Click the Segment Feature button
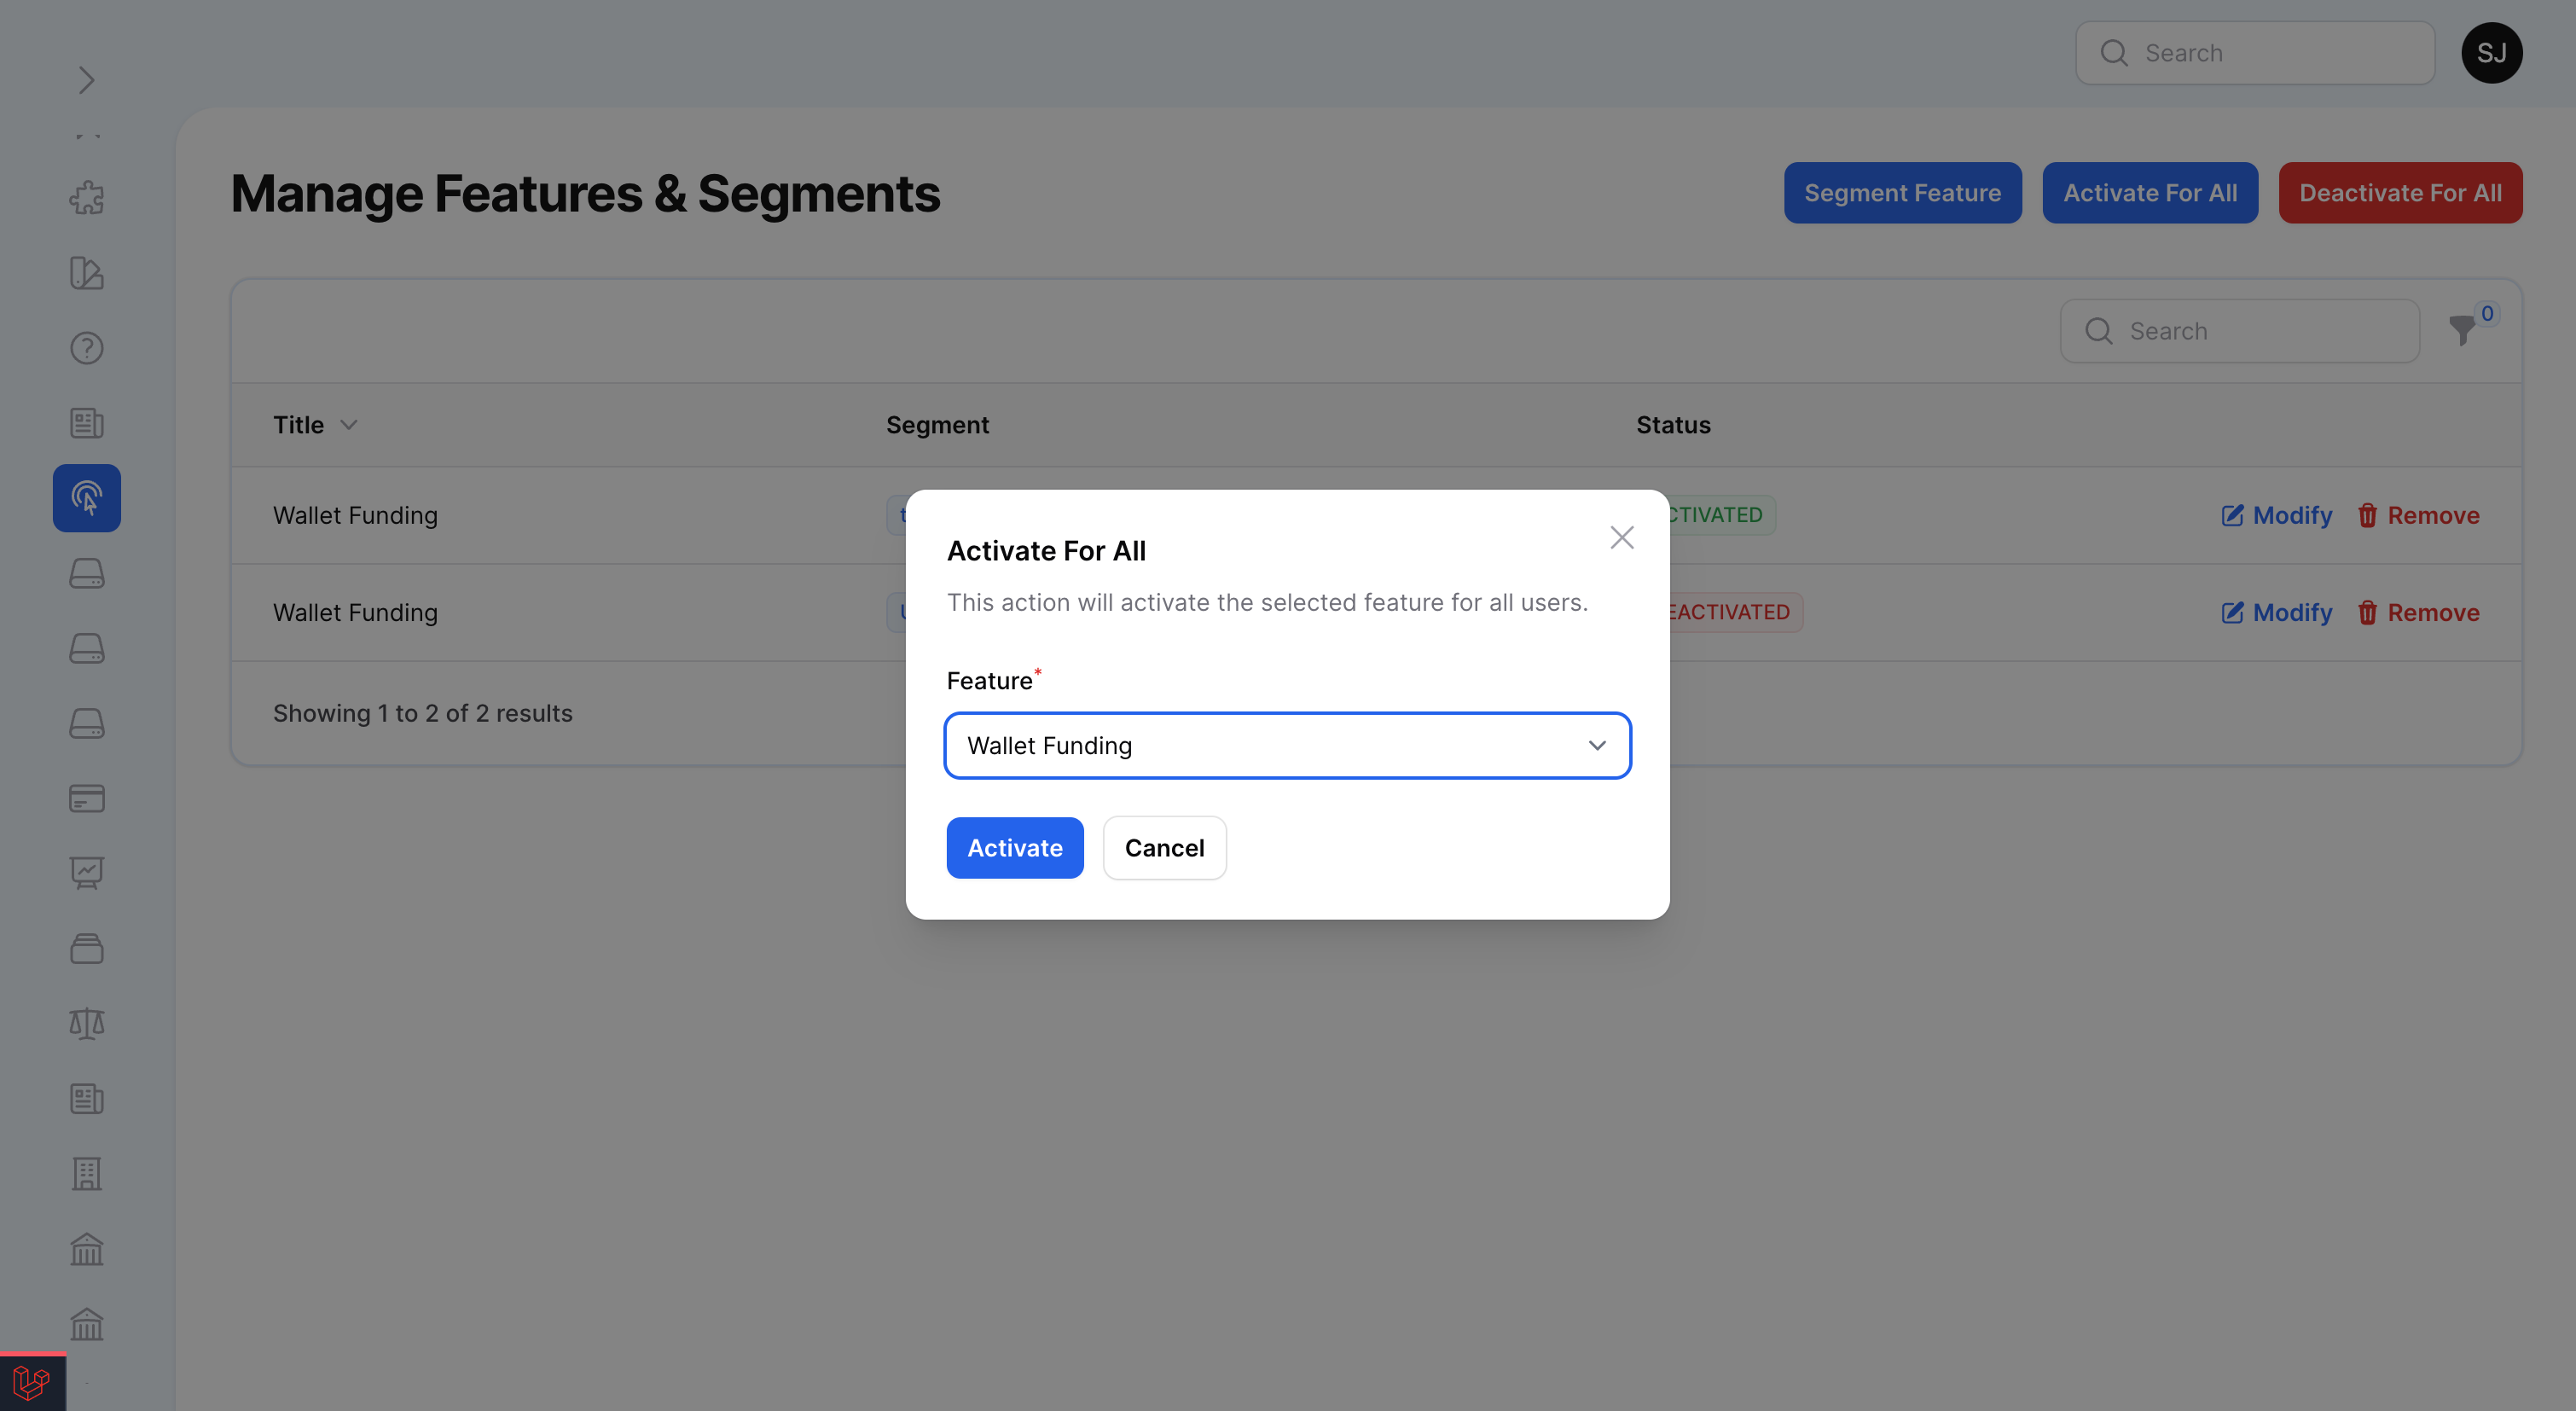The image size is (2576, 1411). 1902,193
